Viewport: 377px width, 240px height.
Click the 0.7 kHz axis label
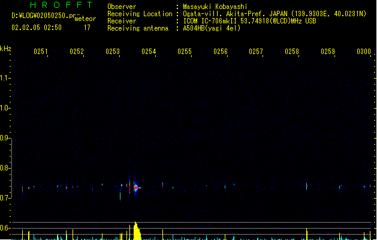[x=5, y=198]
